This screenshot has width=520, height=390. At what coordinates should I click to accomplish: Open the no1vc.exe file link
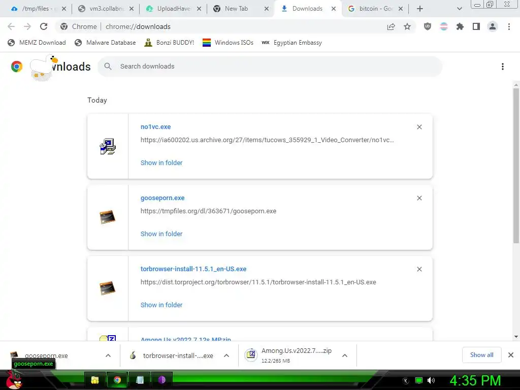[155, 126]
